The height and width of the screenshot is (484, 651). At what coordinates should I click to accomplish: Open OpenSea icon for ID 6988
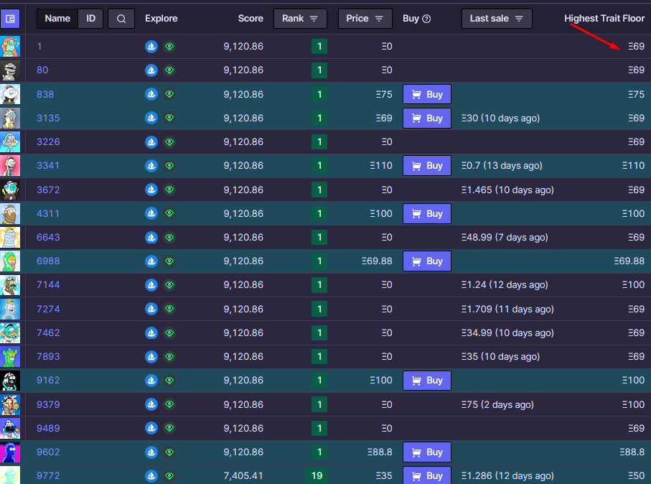(151, 261)
